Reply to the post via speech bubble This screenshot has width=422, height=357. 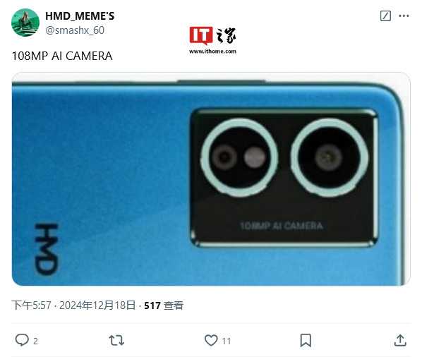coord(22,340)
